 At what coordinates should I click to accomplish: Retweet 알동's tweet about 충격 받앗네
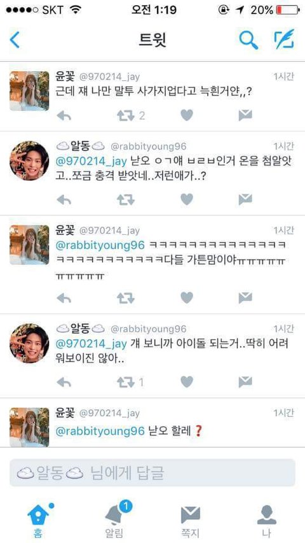126,200
